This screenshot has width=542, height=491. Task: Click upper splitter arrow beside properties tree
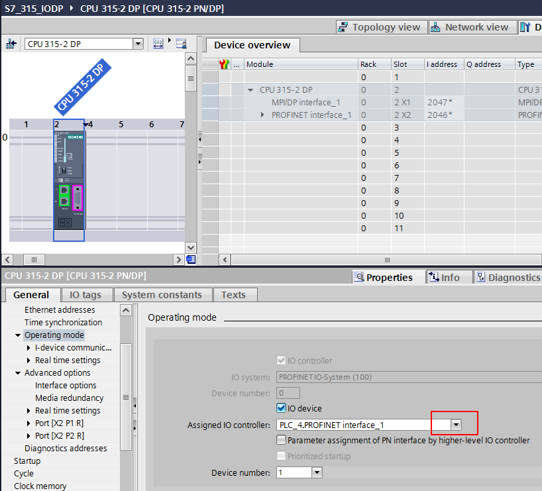coord(135,406)
